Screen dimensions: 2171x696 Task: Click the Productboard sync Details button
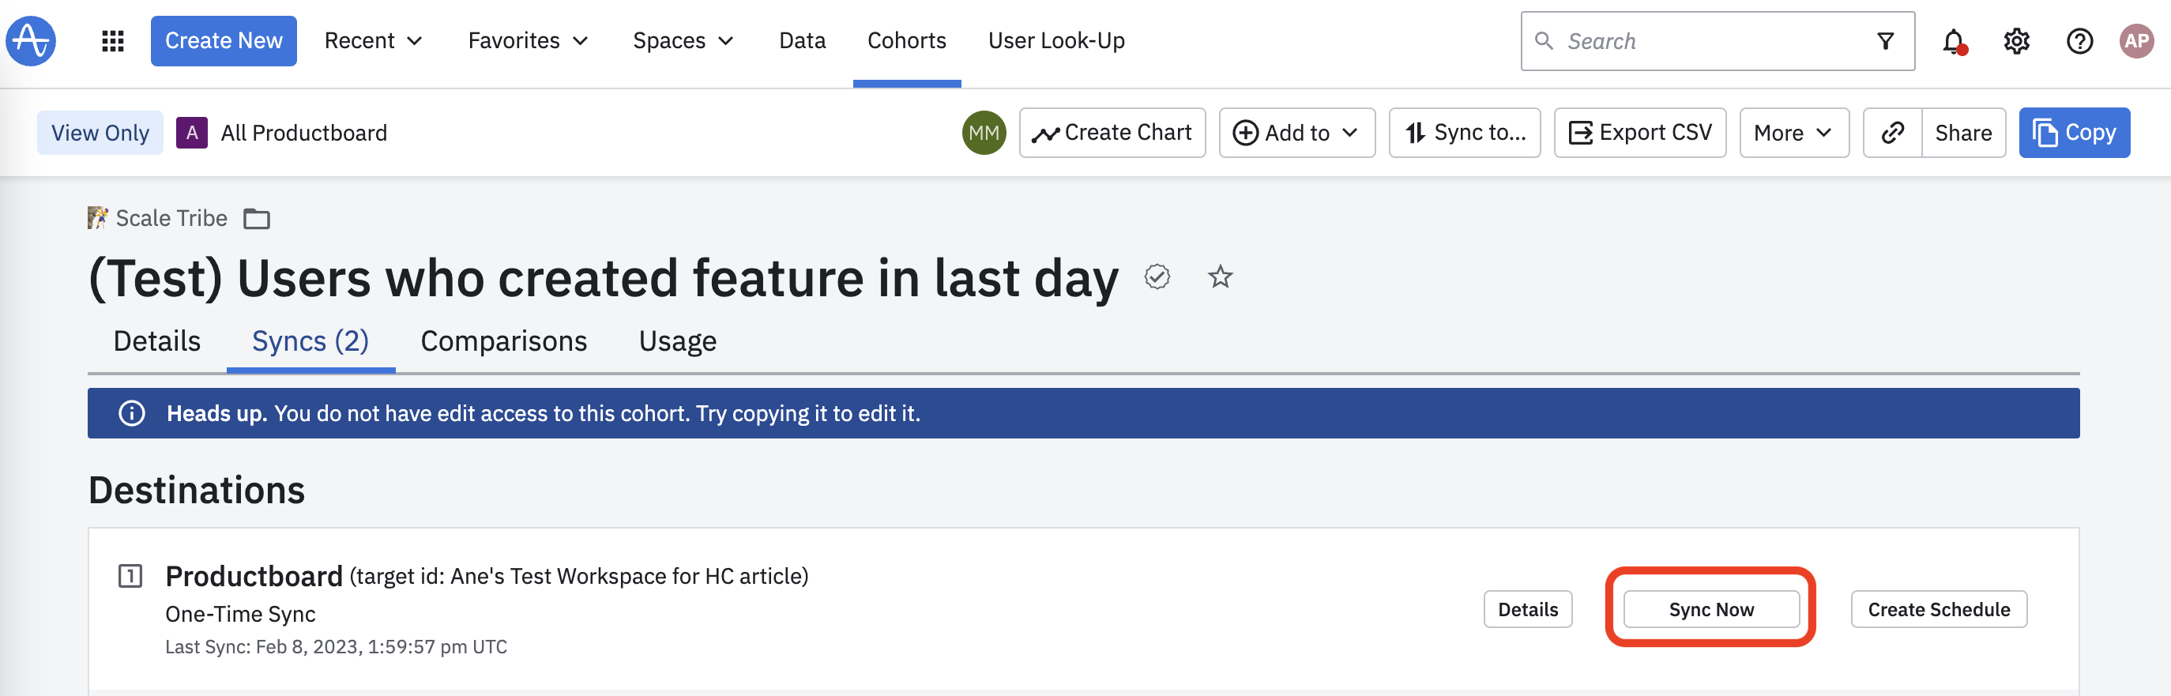[1527, 609]
